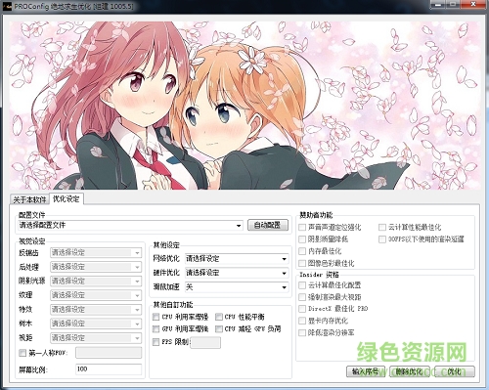Click the 屏幕比例 label
Image resolution: width=489 pixels, height=390 pixels.
pyautogui.click(x=33, y=369)
